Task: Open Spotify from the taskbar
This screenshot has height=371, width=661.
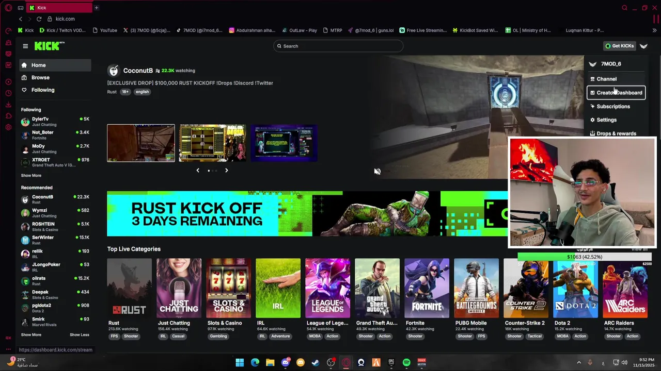Action: tap(406, 363)
